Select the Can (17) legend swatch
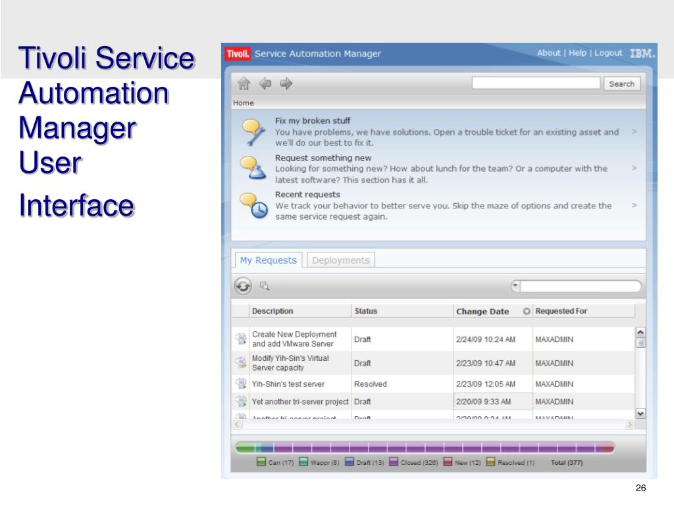674x505 pixels. pyautogui.click(x=261, y=462)
